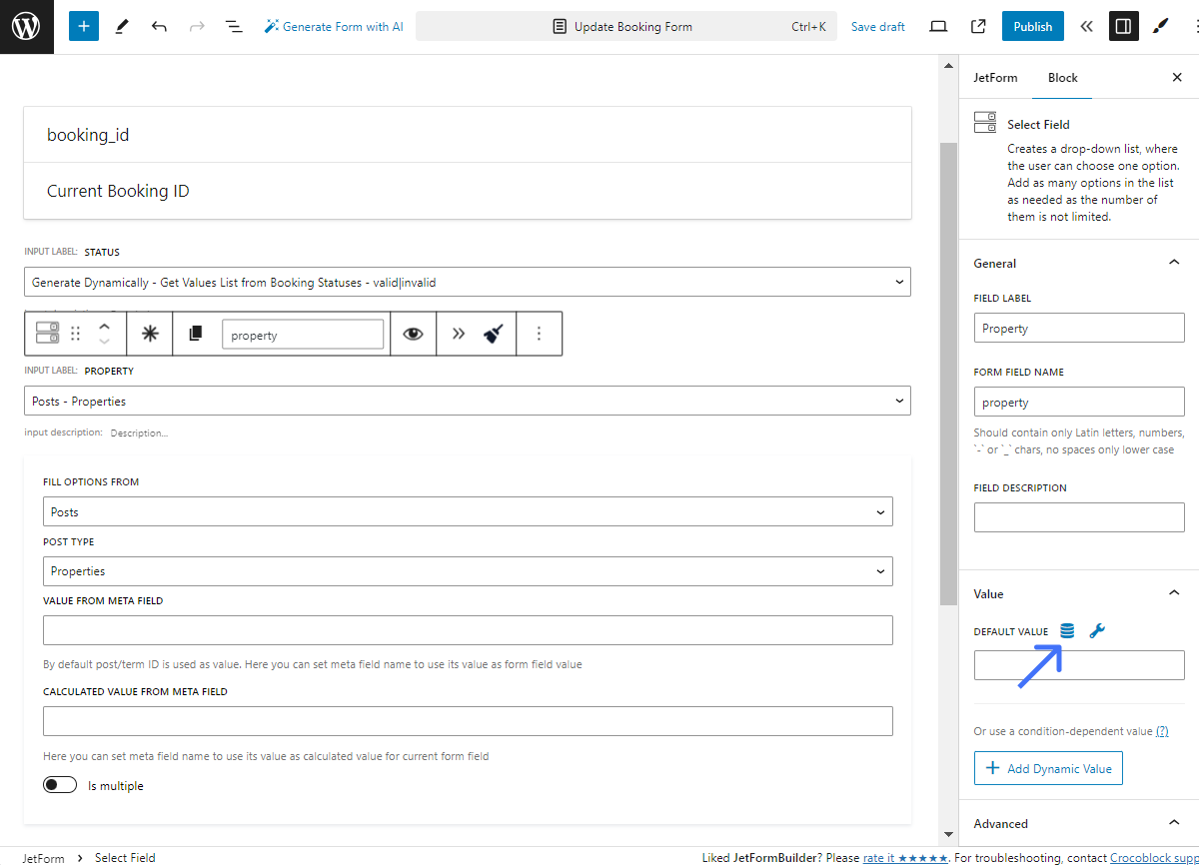Open block options three-dot menu
Screen dimensions: 1199x865
(x=539, y=334)
